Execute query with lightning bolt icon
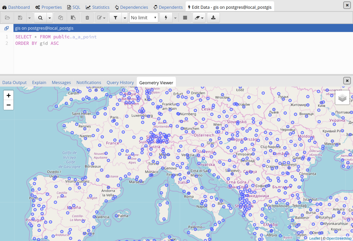 coord(166,18)
